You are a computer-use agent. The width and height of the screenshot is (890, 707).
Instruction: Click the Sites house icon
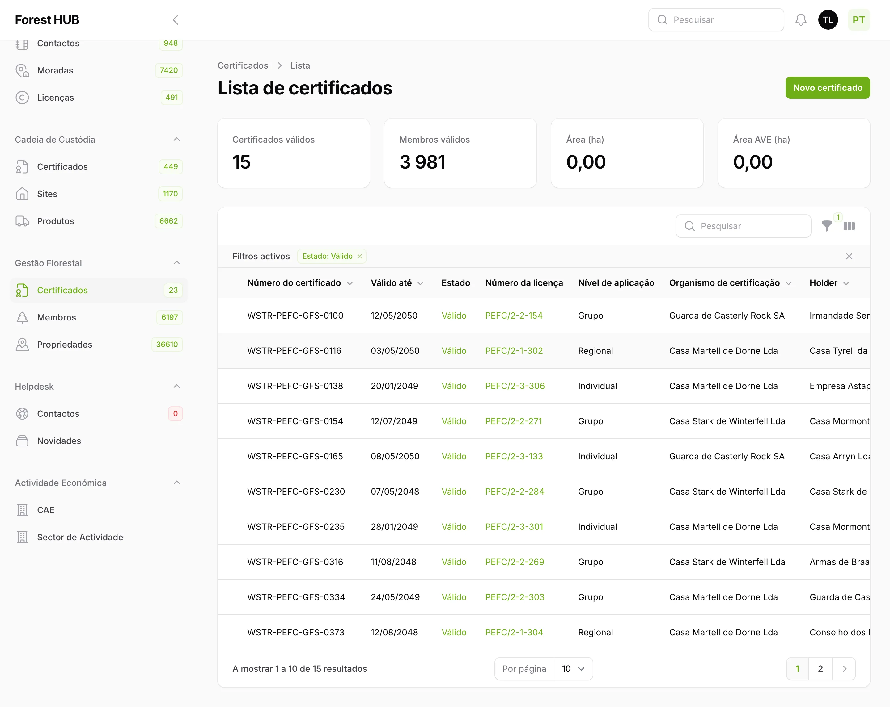click(x=22, y=194)
